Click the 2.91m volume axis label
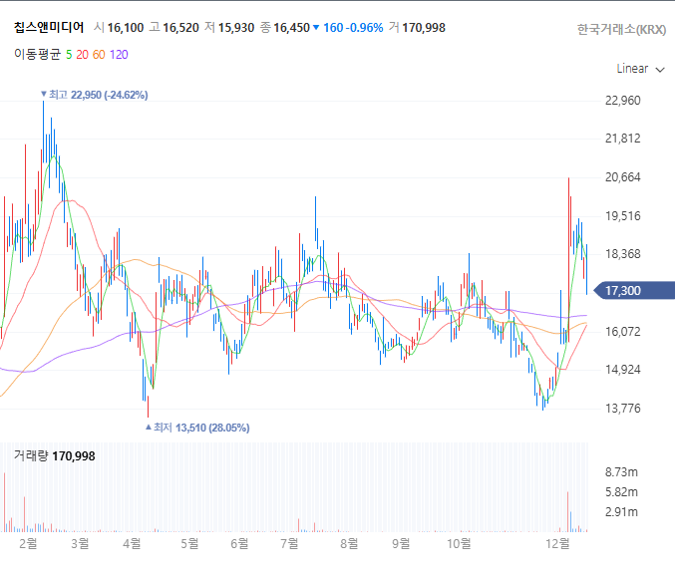 pyautogui.click(x=621, y=512)
